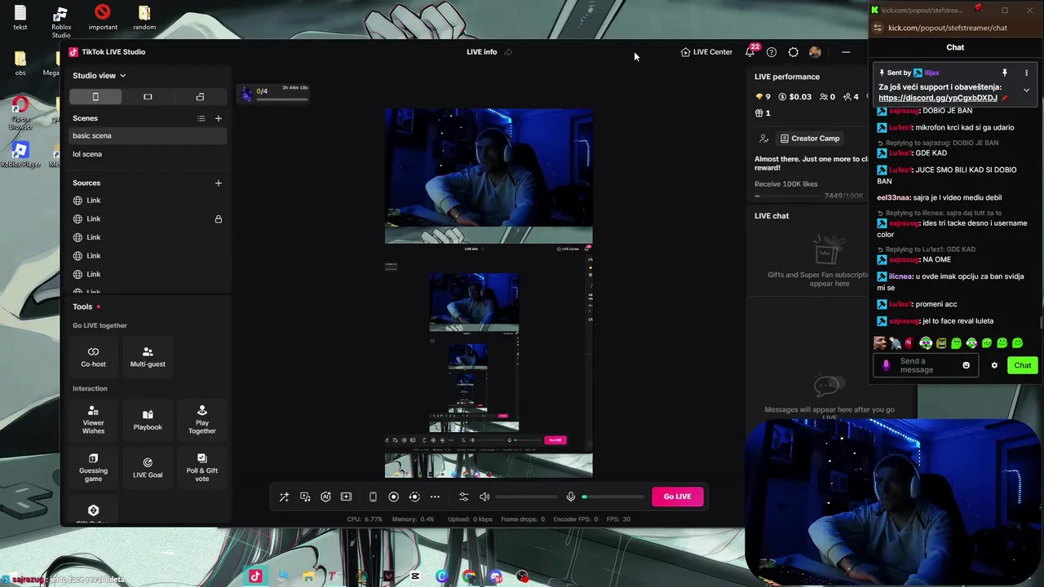Open Multi-guest tool
Viewport: 1044px width, 587px height.
point(148,357)
